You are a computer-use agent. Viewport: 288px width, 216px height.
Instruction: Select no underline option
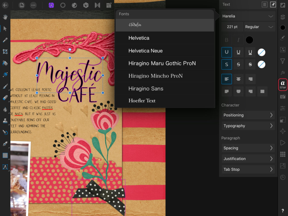[x=227, y=52]
